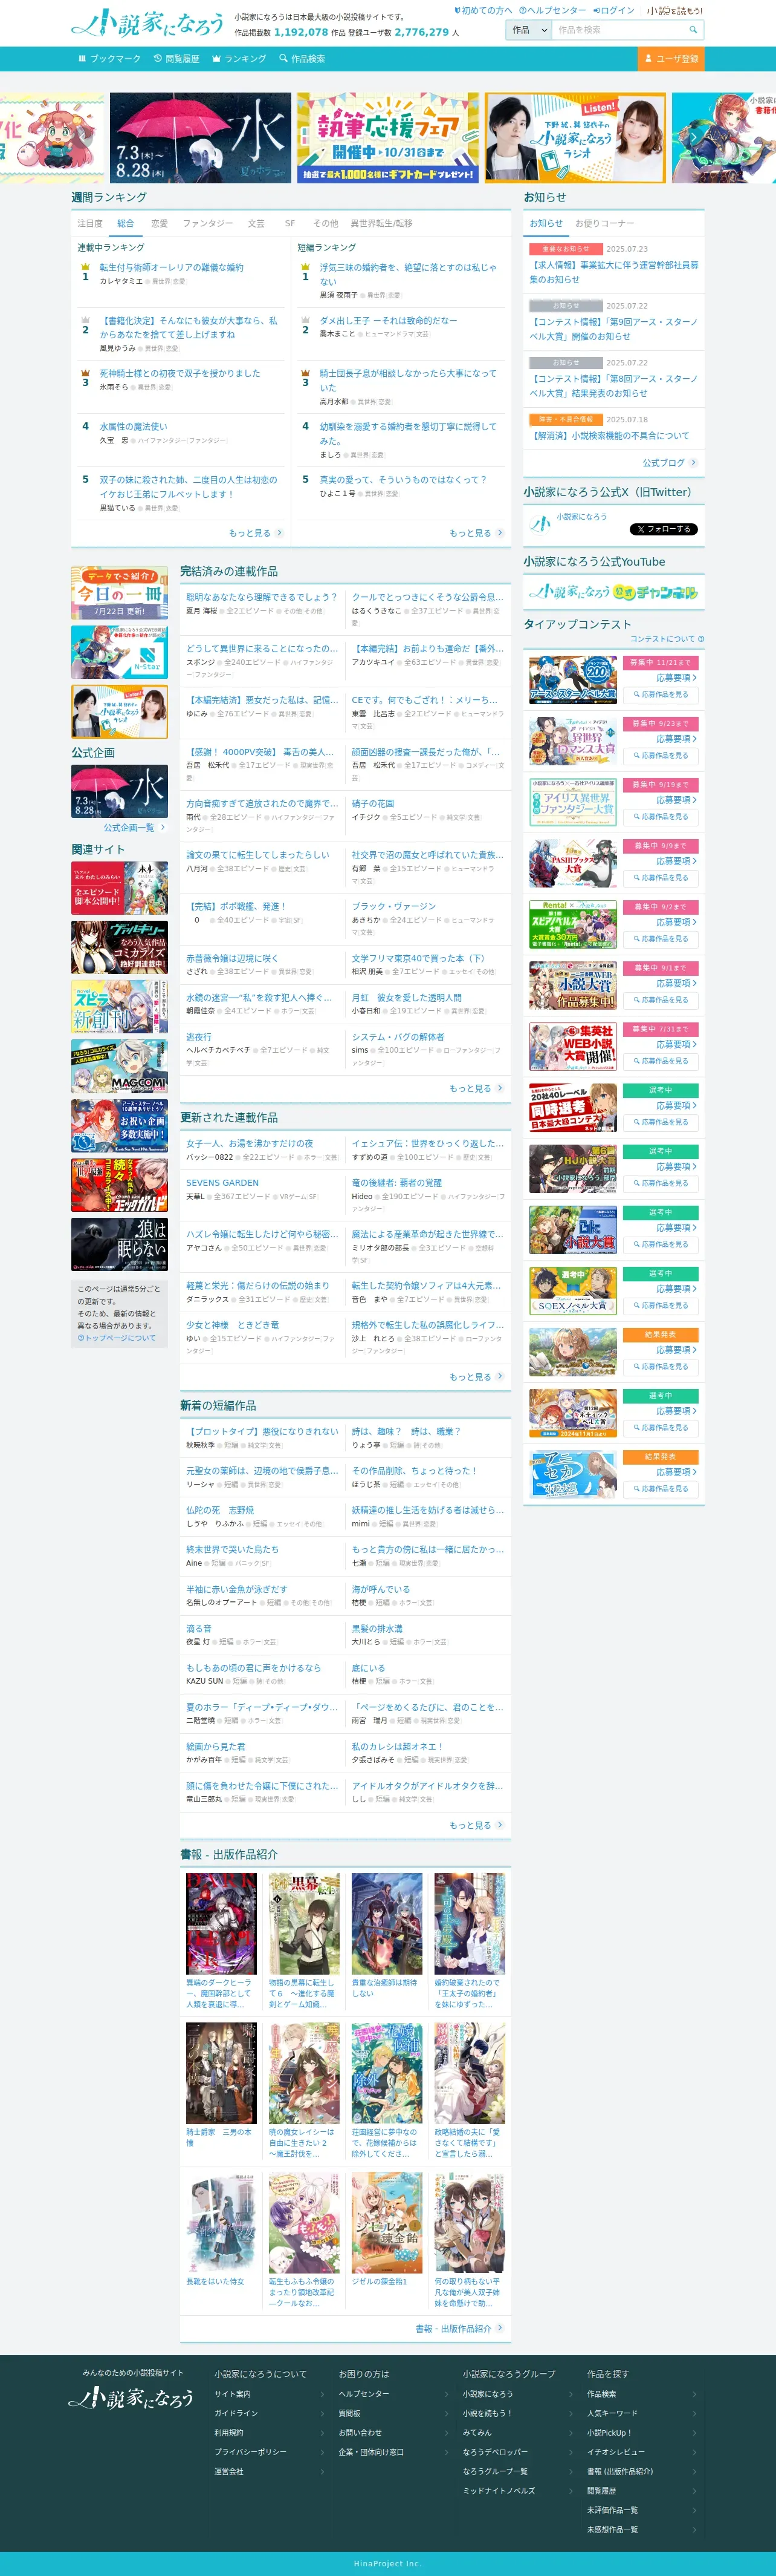Switch to the 異世界転生/転移 ranking tab

tap(381, 224)
